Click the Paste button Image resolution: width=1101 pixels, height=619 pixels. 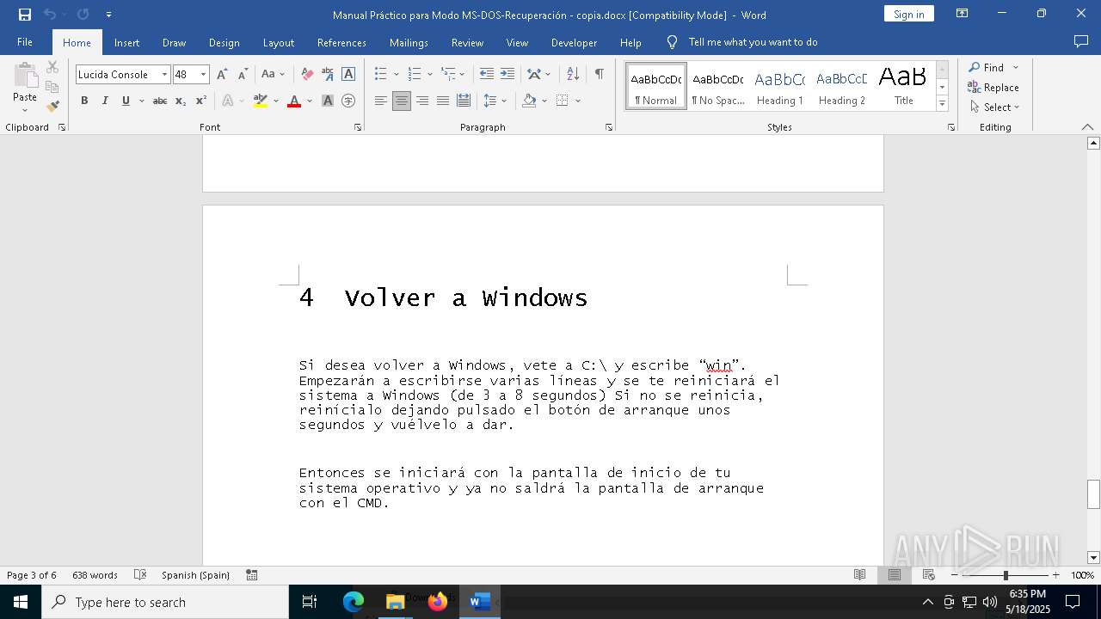click(25, 86)
